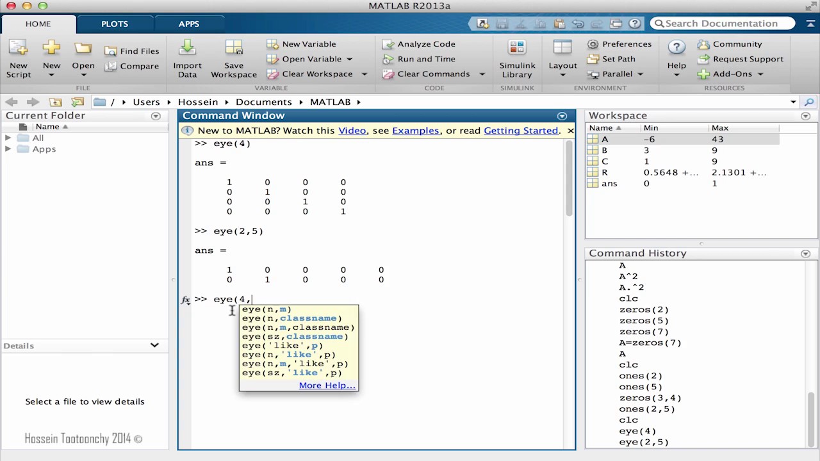Open the Video link in the banner
This screenshot has width=820, height=461.
click(x=352, y=131)
